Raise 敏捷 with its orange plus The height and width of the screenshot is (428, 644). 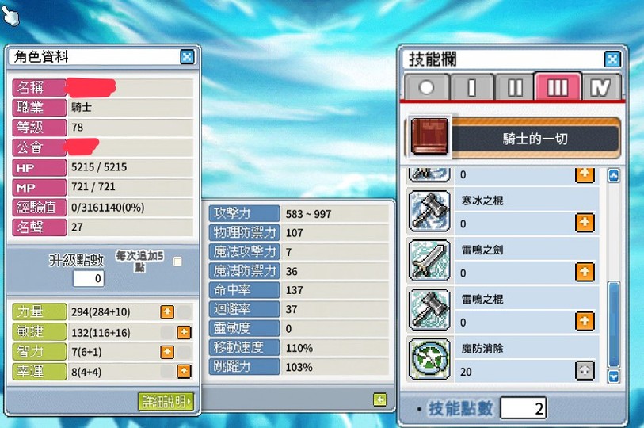coord(184,332)
